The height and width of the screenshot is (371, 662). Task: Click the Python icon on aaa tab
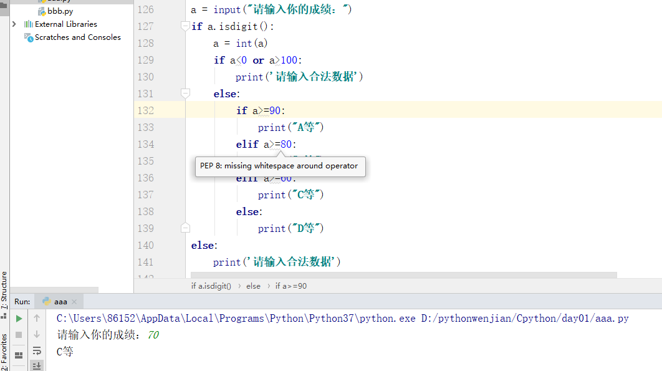46,301
